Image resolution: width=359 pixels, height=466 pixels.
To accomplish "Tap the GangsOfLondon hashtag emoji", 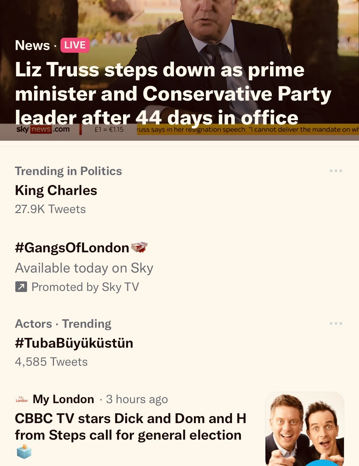I will pyautogui.click(x=139, y=247).
